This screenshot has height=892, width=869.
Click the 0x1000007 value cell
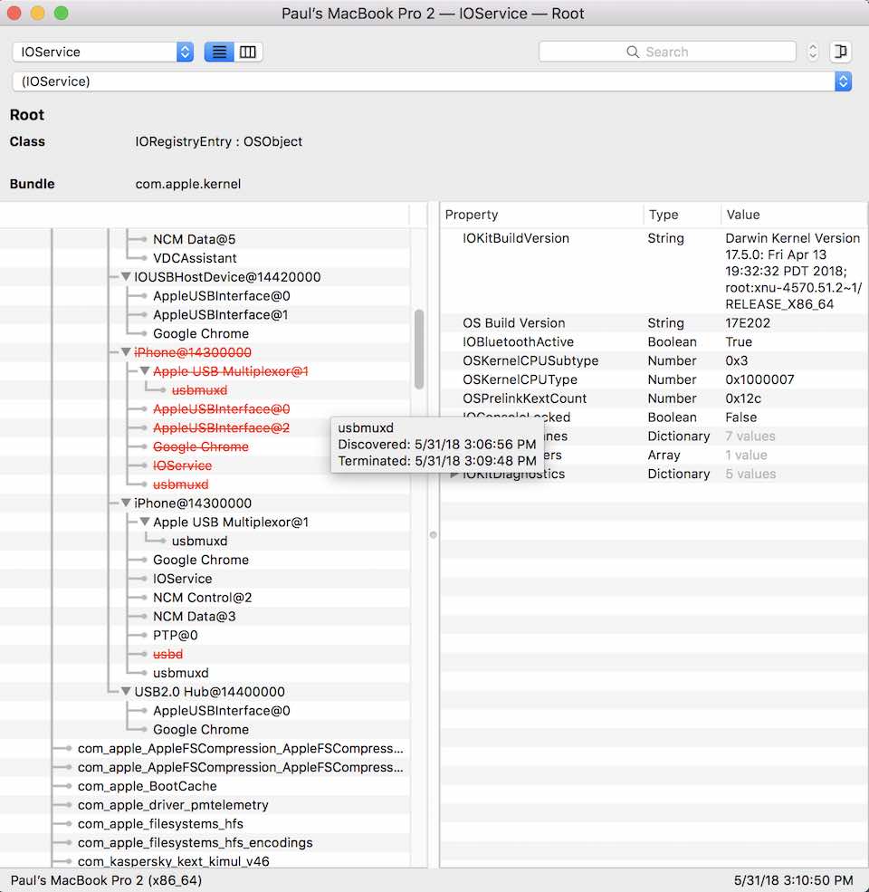pos(759,379)
